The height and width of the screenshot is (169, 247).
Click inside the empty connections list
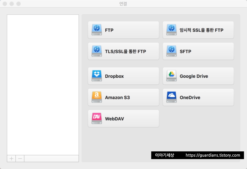tap(43, 85)
